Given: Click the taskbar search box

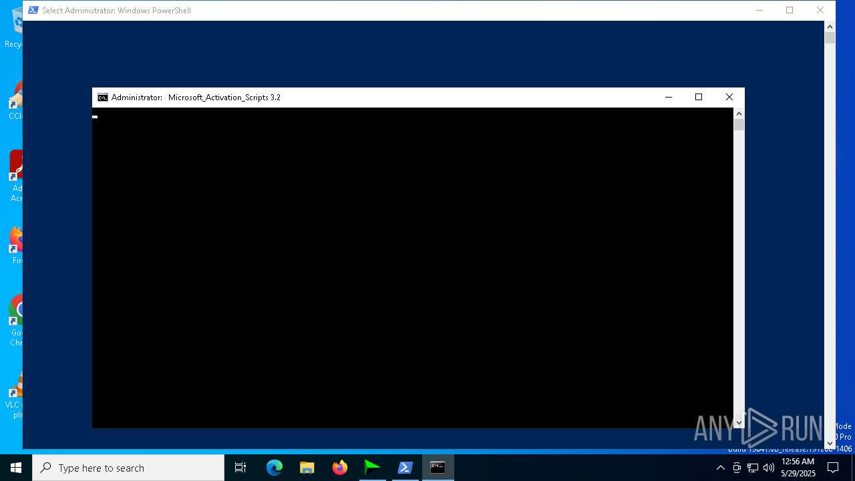Looking at the screenshot, I should pos(128,468).
